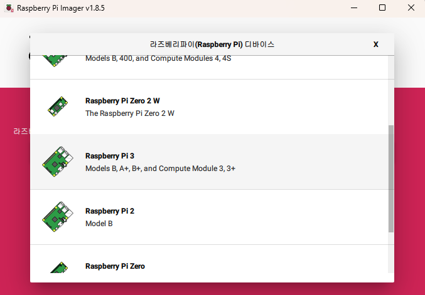Close the Raspberry Pi device dialog with X

pos(375,44)
